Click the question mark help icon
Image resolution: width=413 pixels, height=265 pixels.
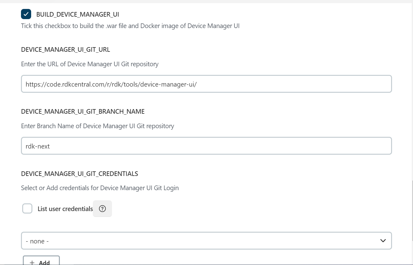pos(102,209)
